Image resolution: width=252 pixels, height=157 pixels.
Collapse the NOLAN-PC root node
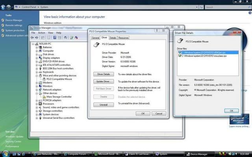33,44
